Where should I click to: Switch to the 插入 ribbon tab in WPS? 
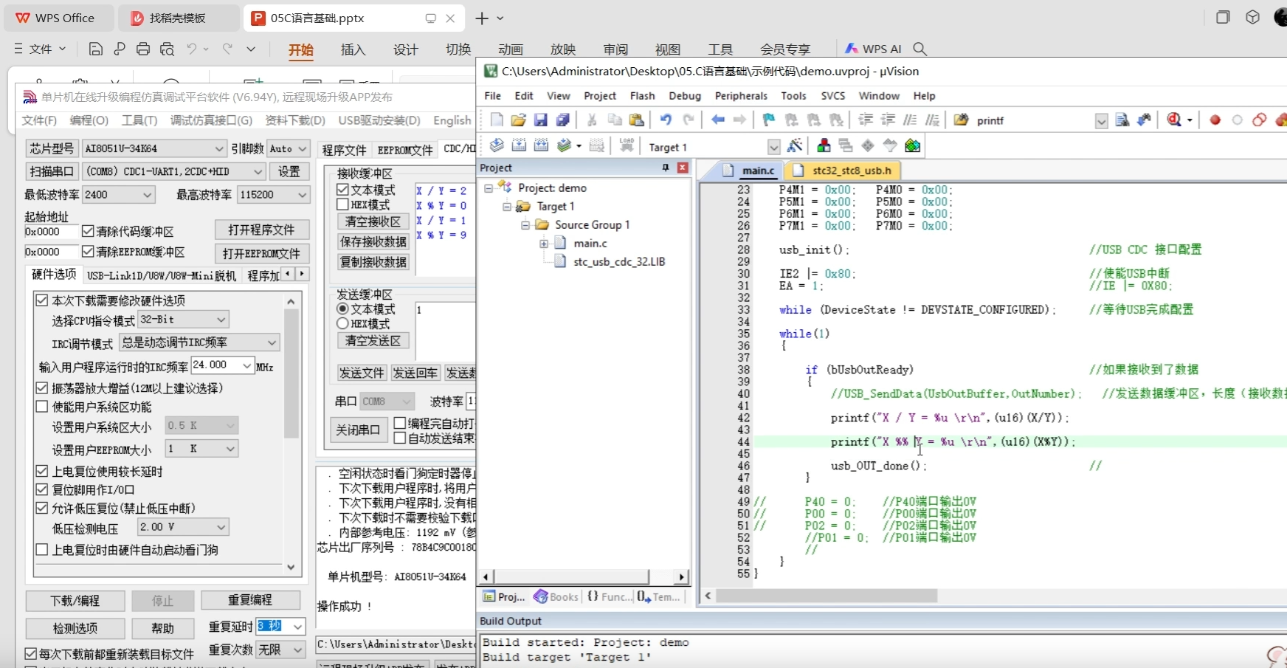pyautogui.click(x=353, y=49)
